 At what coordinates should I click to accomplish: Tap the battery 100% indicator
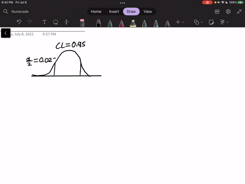pyautogui.click(x=236, y=3)
